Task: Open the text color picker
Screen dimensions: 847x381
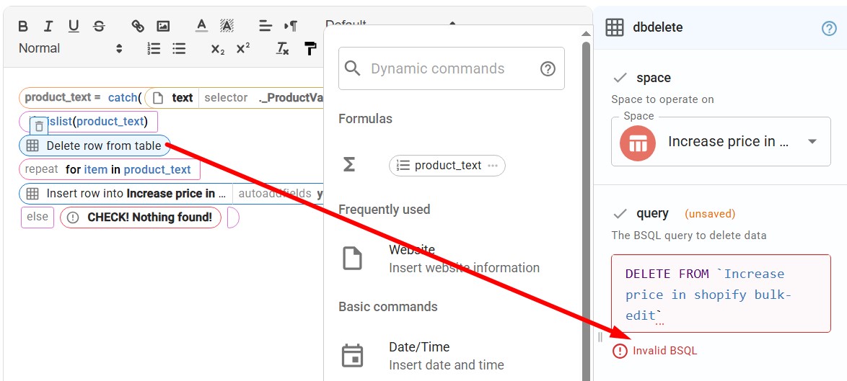Action: click(201, 27)
